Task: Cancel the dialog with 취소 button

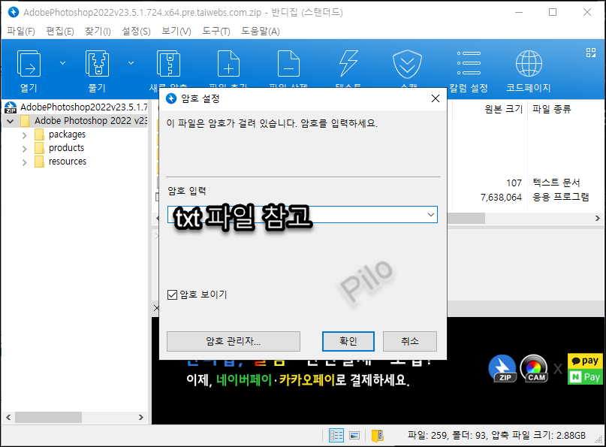Action: pyautogui.click(x=410, y=341)
